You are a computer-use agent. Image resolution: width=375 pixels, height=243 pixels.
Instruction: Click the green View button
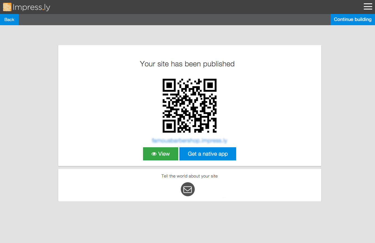click(161, 154)
